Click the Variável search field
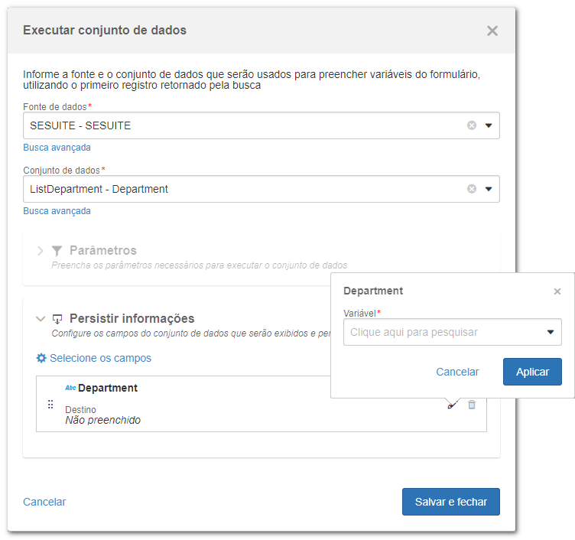Image resolution: width=575 pixels, height=540 pixels. point(453,332)
